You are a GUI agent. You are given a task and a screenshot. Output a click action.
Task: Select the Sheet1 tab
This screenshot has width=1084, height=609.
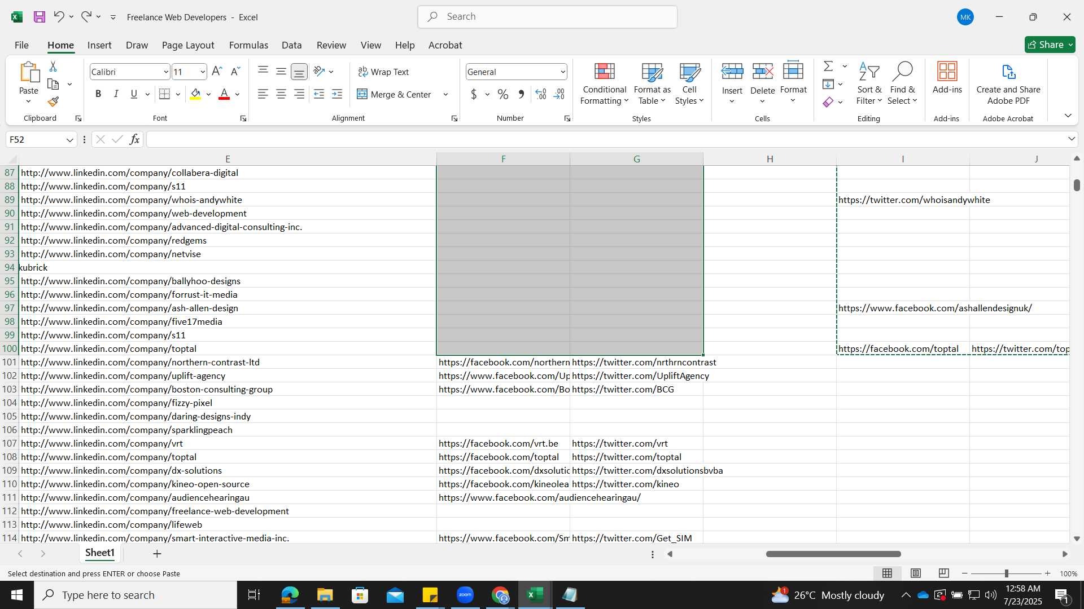[100, 553]
